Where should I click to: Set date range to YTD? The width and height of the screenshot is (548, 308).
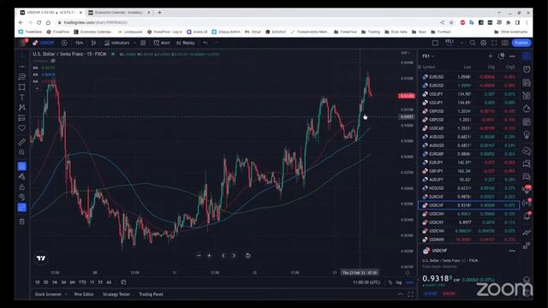(x=82, y=282)
